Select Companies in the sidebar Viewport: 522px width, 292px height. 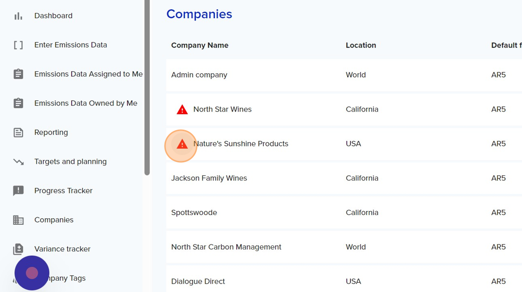pyautogui.click(x=54, y=220)
